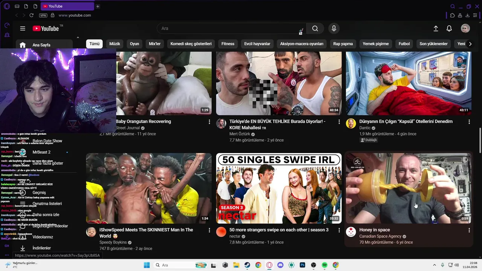Click the search magnifier button
The height and width of the screenshot is (271, 482).
pyautogui.click(x=315, y=29)
